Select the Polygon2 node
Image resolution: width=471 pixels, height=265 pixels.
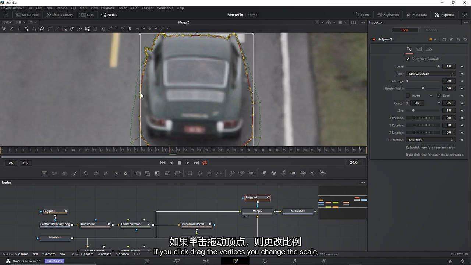click(x=257, y=198)
